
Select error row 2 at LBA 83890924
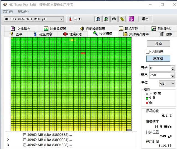[71, 140]
